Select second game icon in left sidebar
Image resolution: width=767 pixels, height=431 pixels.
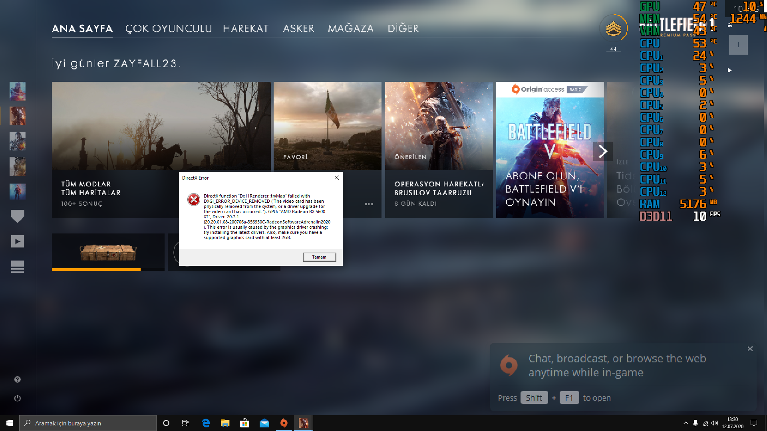(18, 116)
